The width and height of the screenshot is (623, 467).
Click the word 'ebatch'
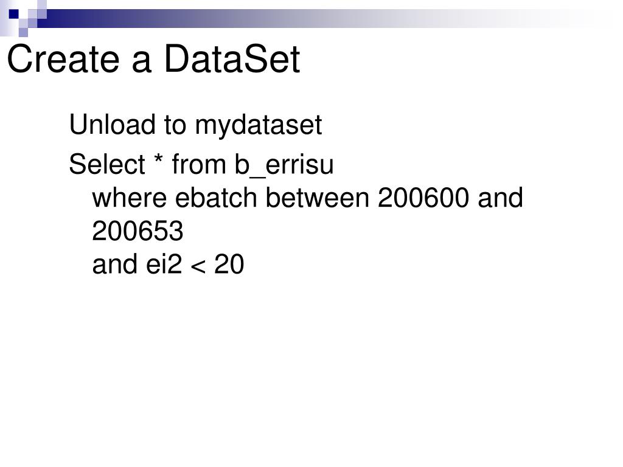tap(216, 198)
